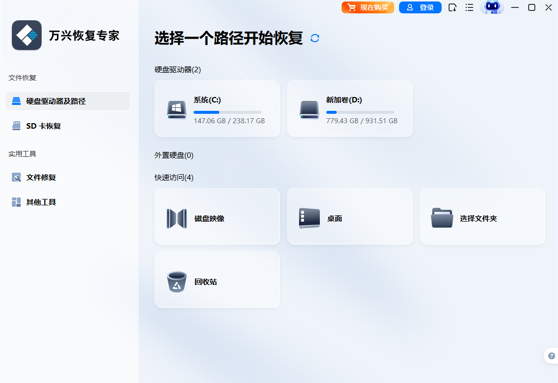Open the list menu icon in the title bar
This screenshot has width=558, height=383.
pyautogui.click(x=469, y=7)
